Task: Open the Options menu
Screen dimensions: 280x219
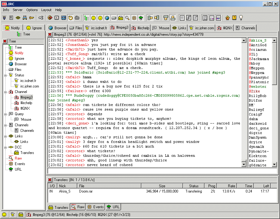Action: tap(32, 10)
